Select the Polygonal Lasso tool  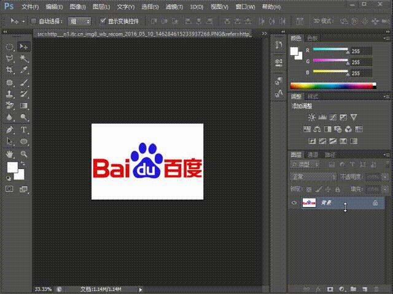coord(10,59)
